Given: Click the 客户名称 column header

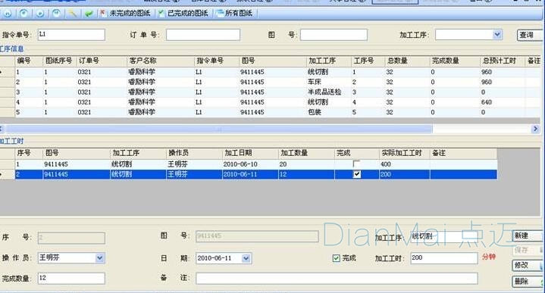Looking at the screenshot, I should [x=160, y=61].
